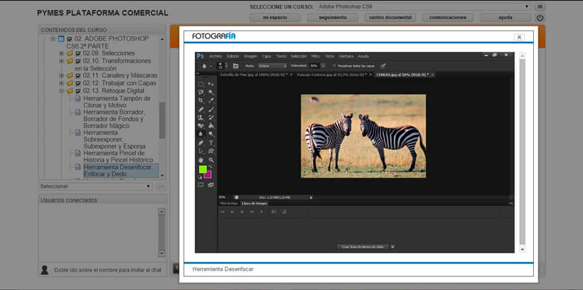Select the History Brush tool
This screenshot has height=290, width=583.
click(x=211, y=117)
